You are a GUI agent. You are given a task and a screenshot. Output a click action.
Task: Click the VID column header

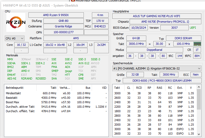(x=100, y=88)
